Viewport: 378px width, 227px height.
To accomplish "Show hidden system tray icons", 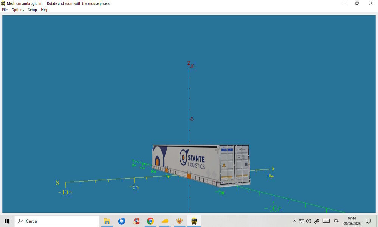I will click(294, 221).
